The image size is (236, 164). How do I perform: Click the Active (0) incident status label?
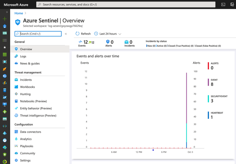161,46
